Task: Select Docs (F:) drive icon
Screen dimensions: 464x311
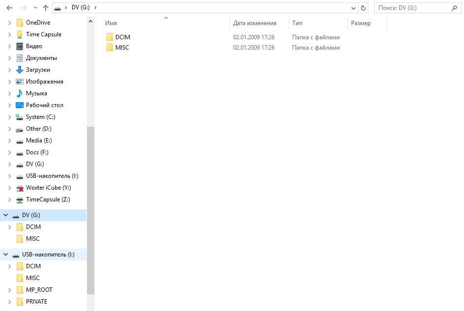Action: point(20,153)
